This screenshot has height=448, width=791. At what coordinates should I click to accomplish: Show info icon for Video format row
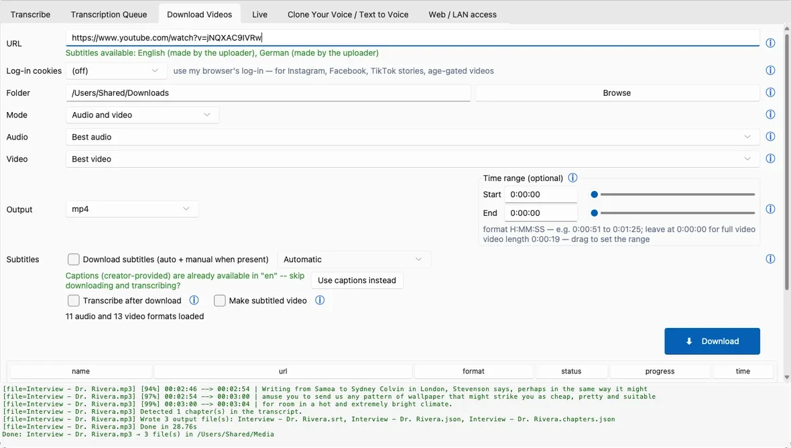(x=770, y=158)
